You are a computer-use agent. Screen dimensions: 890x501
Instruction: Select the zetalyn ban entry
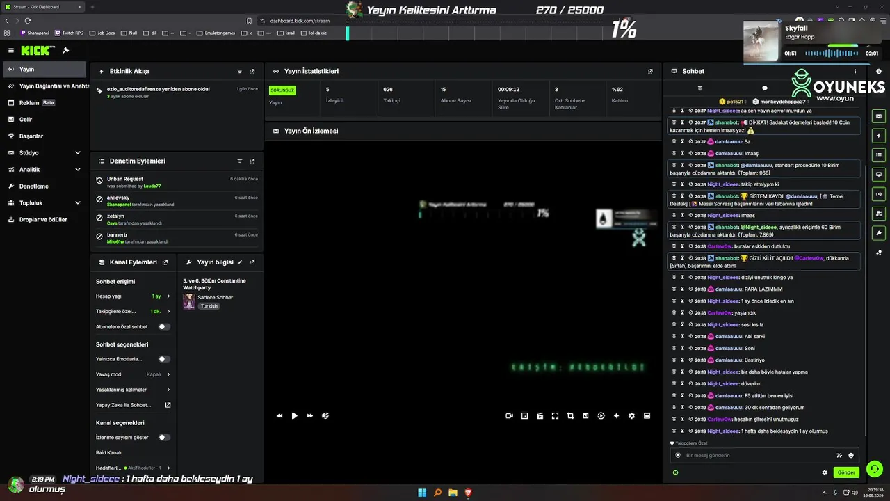tap(177, 220)
